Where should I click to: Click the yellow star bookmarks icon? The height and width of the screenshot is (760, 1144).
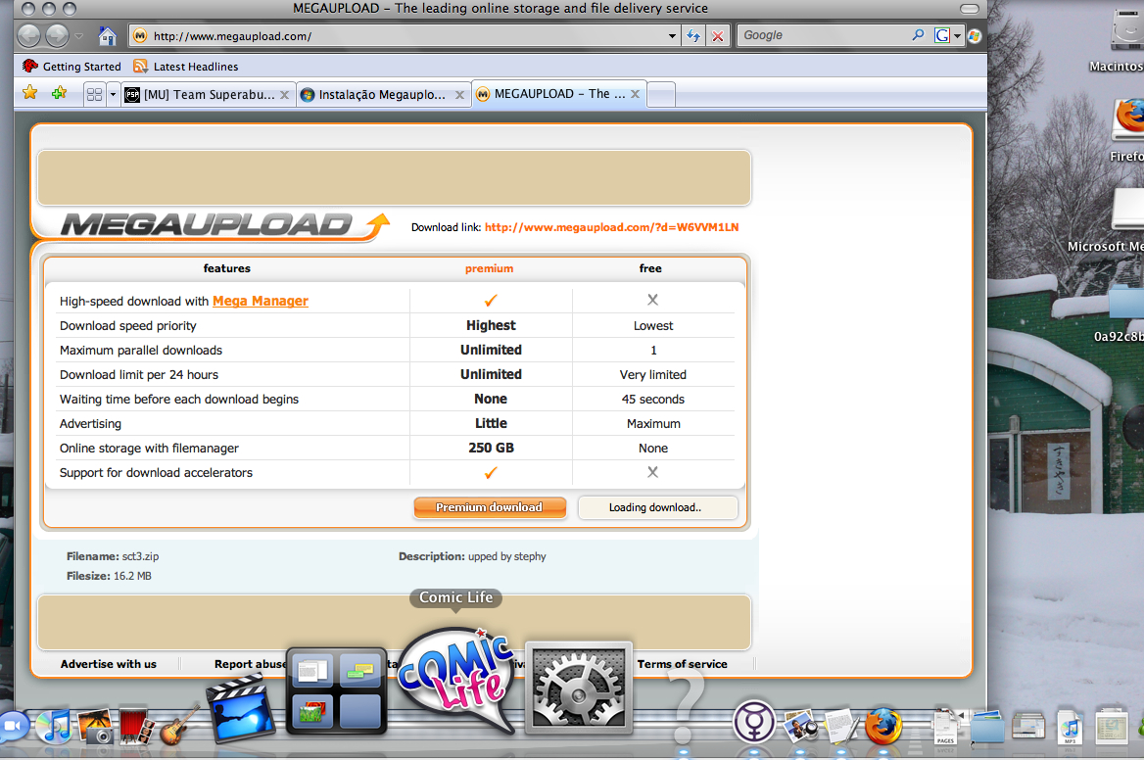click(30, 93)
